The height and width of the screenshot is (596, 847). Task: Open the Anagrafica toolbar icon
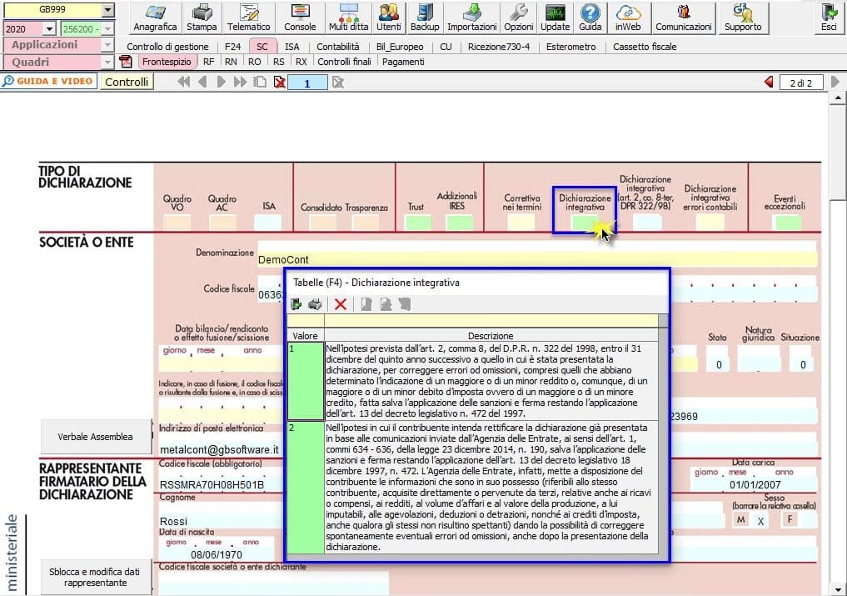click(x=155, y=18)
